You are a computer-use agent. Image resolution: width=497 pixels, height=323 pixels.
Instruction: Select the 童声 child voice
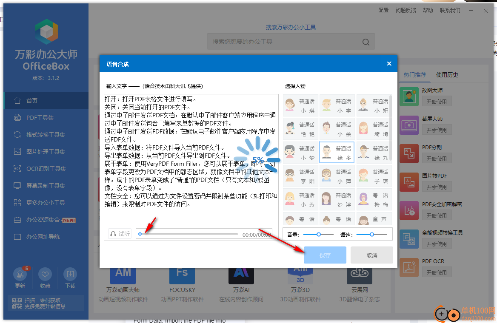coord(373,218)
